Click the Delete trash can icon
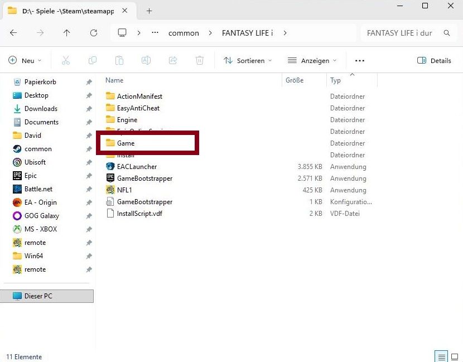The height and width of the screenshot is (362, 463). coord(200,61)
